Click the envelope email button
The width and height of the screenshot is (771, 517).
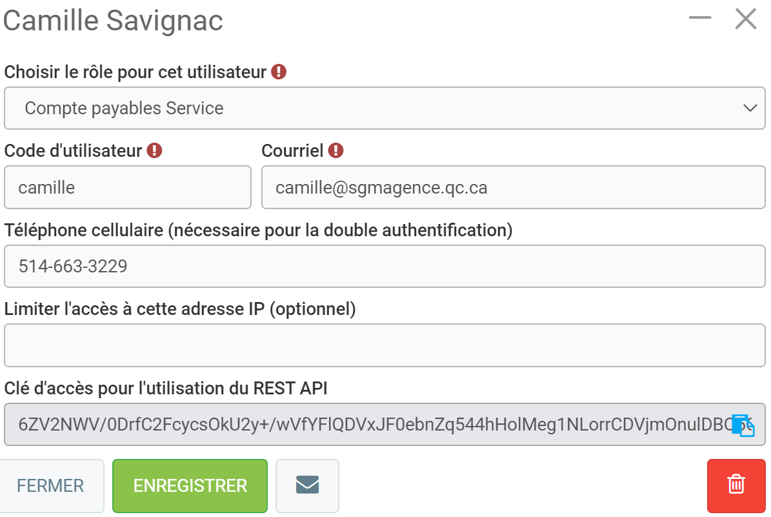click(307, 485)
